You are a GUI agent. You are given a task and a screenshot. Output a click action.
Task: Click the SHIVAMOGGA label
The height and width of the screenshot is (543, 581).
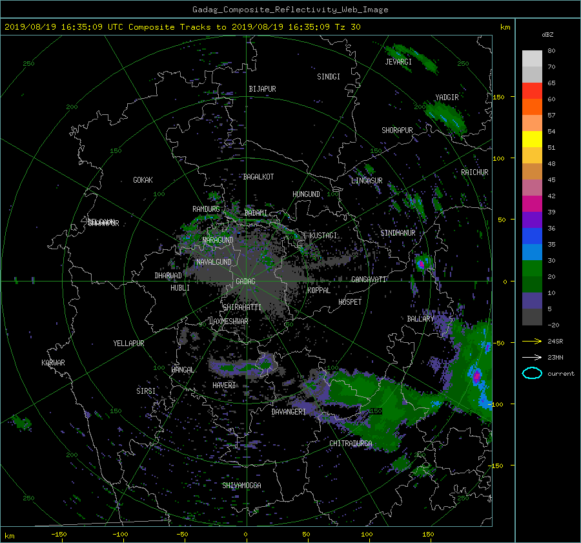point(241,486)
